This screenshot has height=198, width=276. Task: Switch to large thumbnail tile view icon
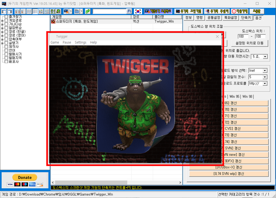[17, 11]
